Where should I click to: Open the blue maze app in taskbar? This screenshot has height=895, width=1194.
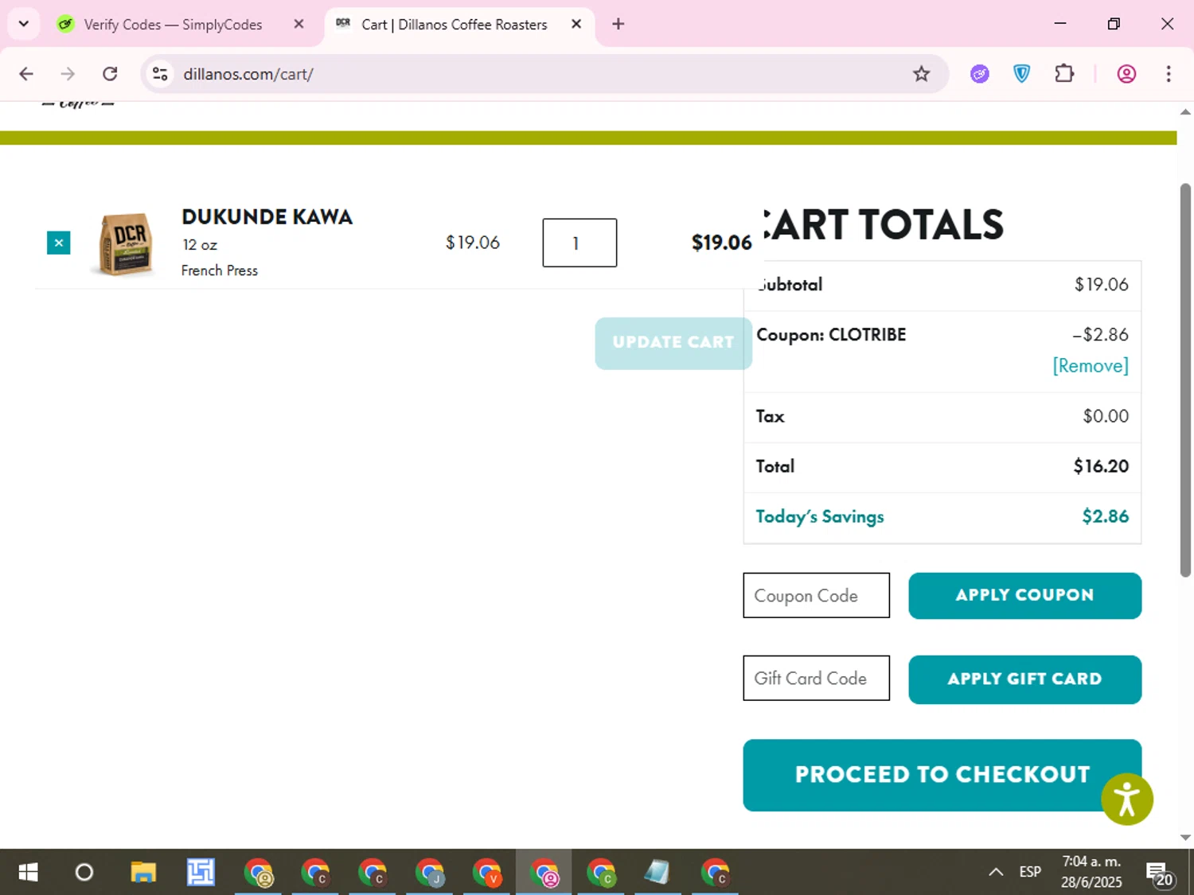[x=201, y=873]
